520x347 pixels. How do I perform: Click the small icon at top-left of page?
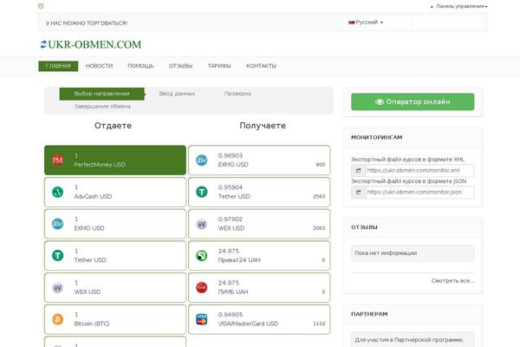tap(41, 6)
